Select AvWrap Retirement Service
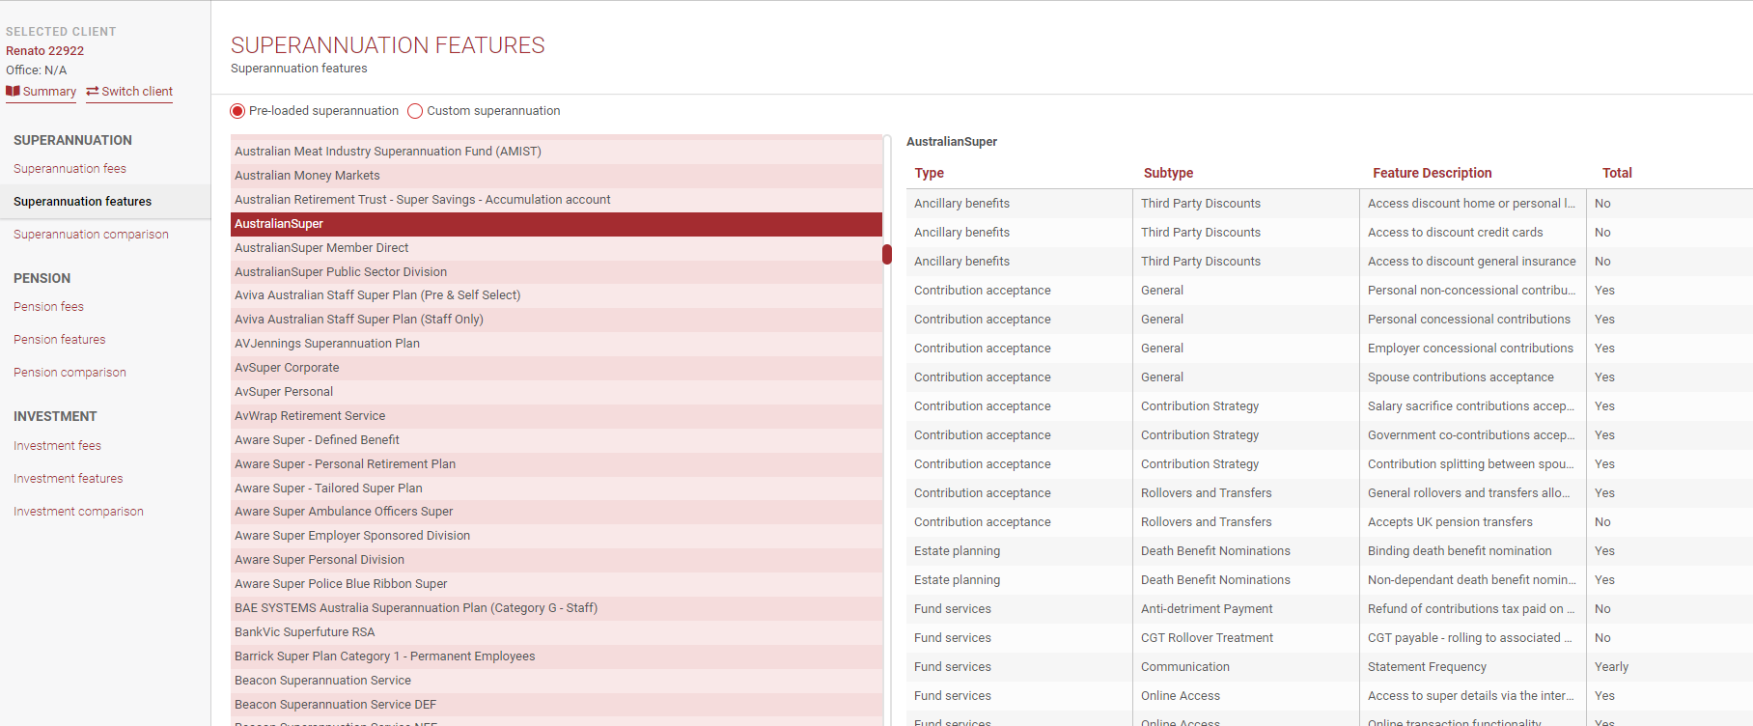 point(556,416)
